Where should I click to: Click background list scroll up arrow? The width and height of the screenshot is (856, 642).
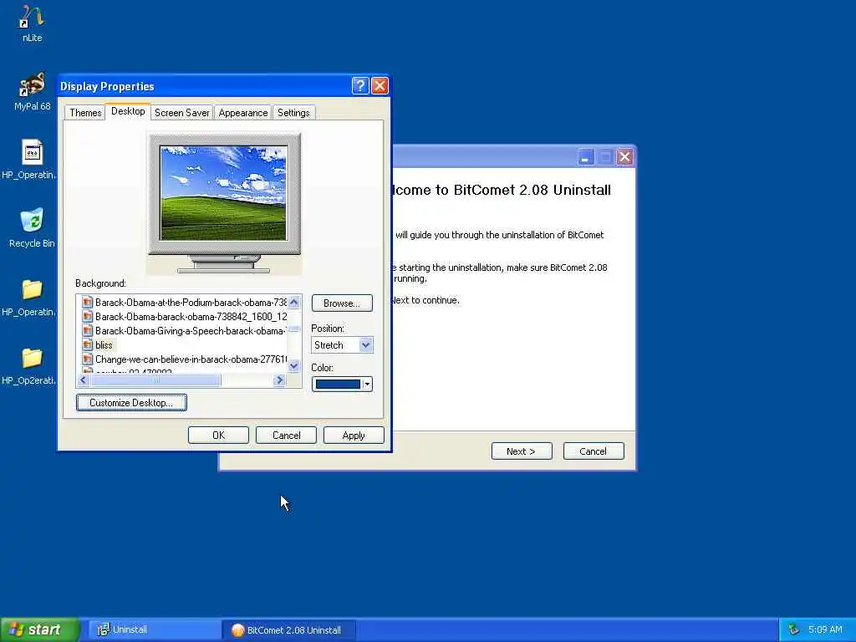[x=293, y=302]
